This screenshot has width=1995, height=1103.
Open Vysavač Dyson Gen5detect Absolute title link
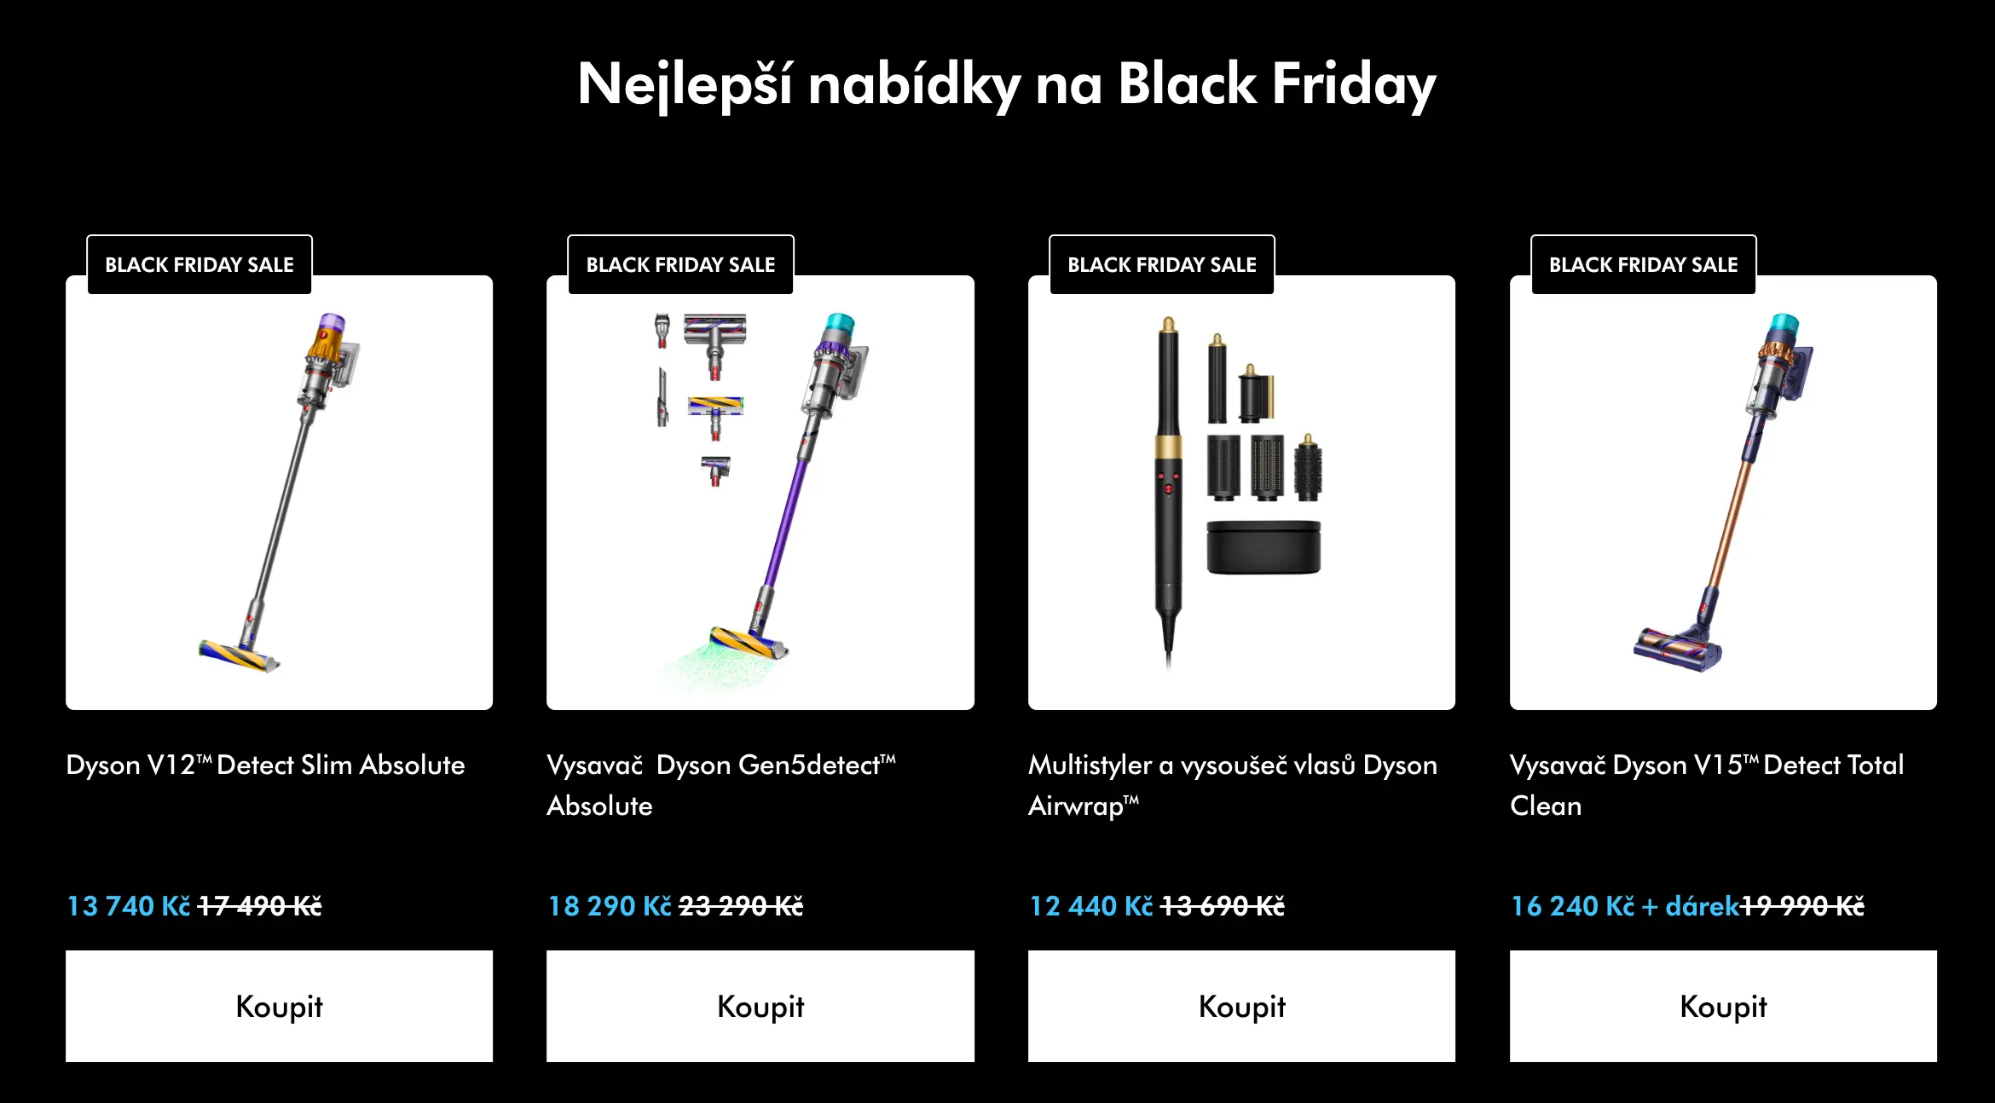[x=720, y=784]
